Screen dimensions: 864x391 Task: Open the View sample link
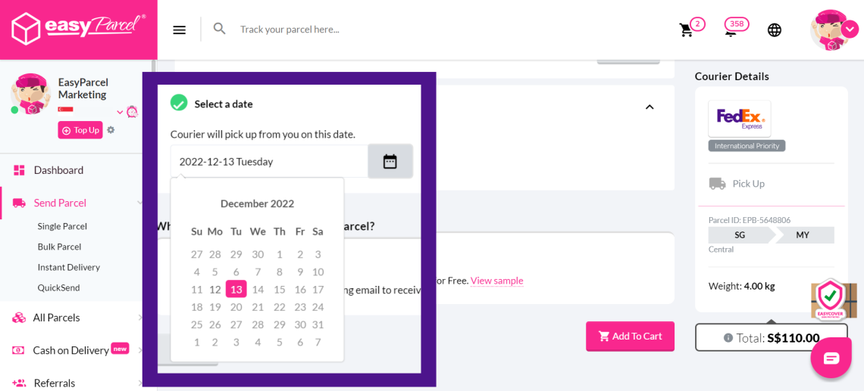pos(496,281)
